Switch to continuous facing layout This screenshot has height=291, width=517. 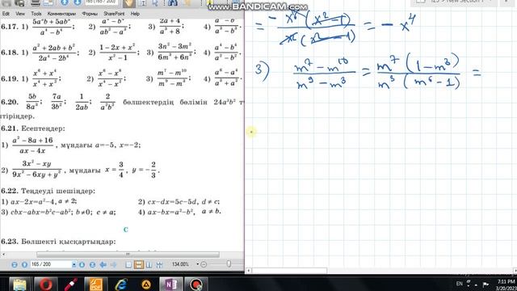point(159,264)
